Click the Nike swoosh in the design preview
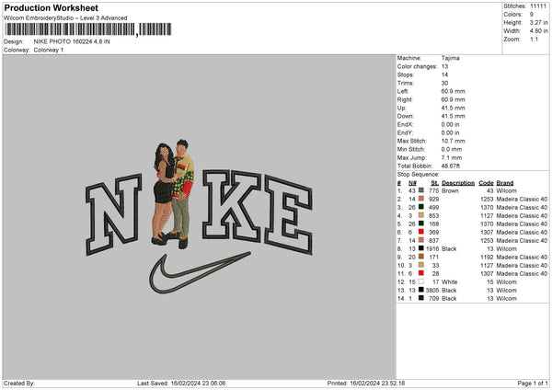 pos(200,273)
